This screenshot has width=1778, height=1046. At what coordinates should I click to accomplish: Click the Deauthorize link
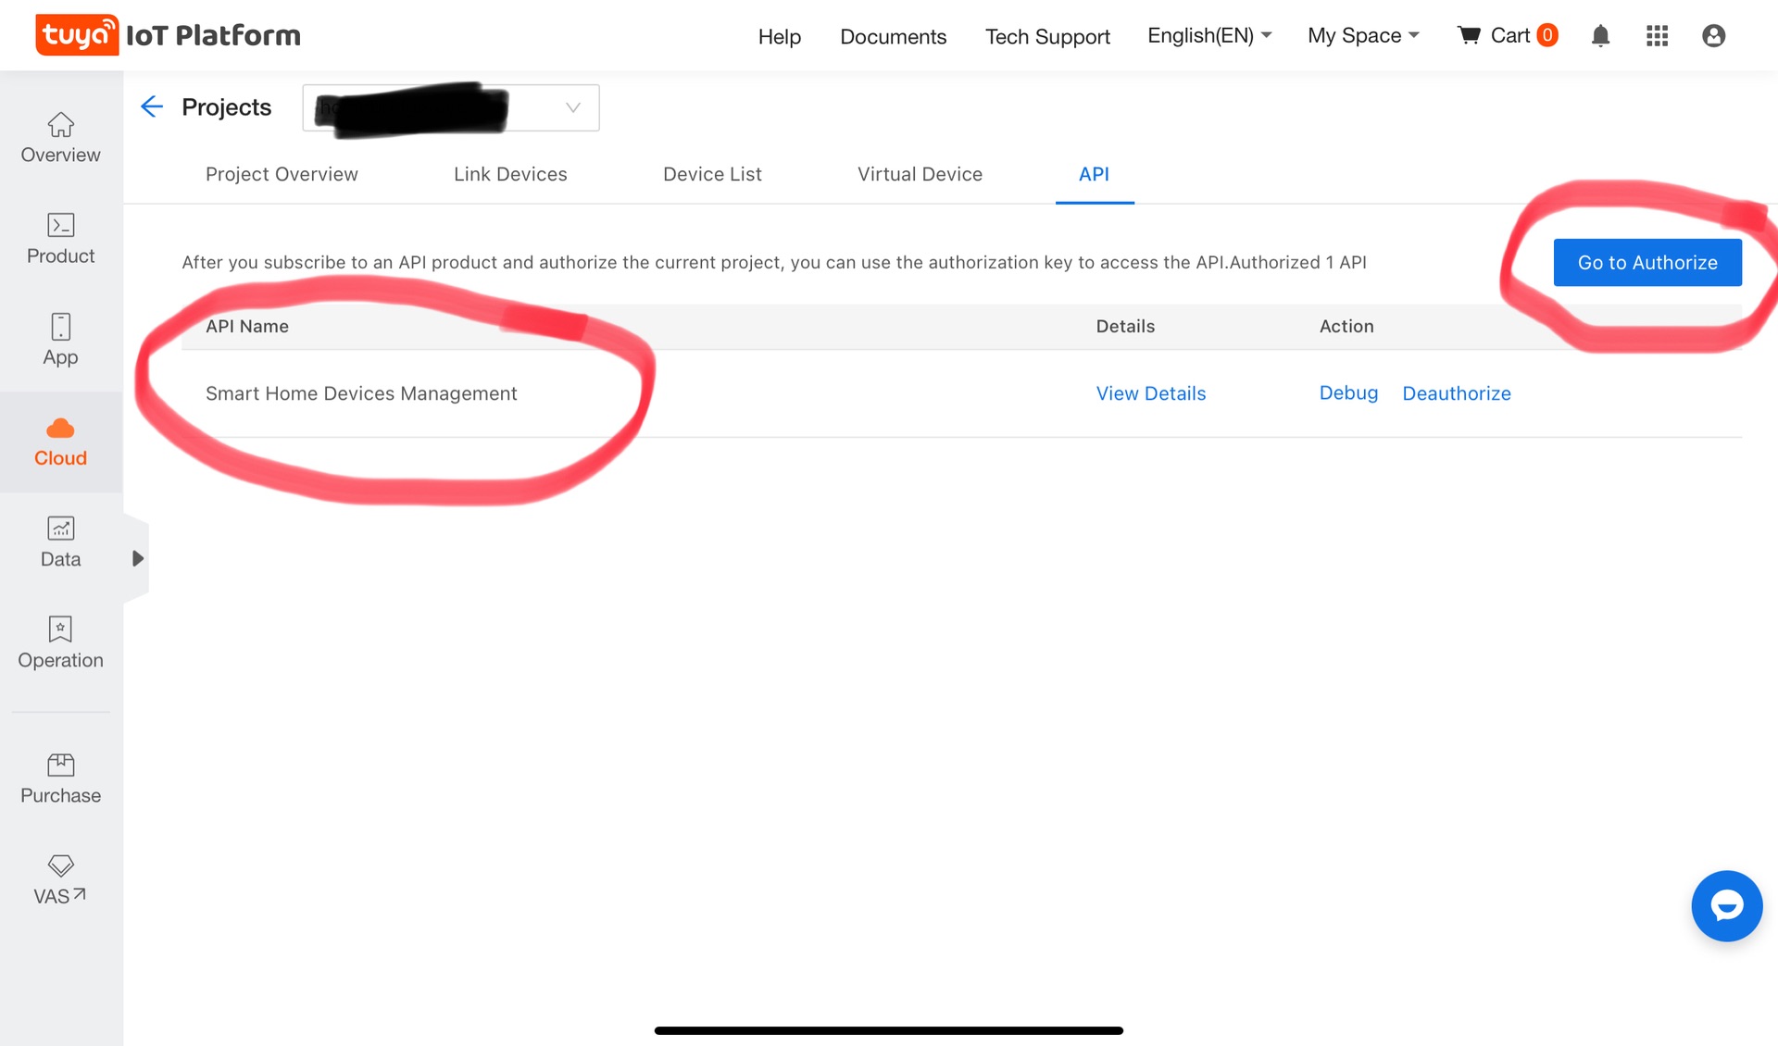1456,393
